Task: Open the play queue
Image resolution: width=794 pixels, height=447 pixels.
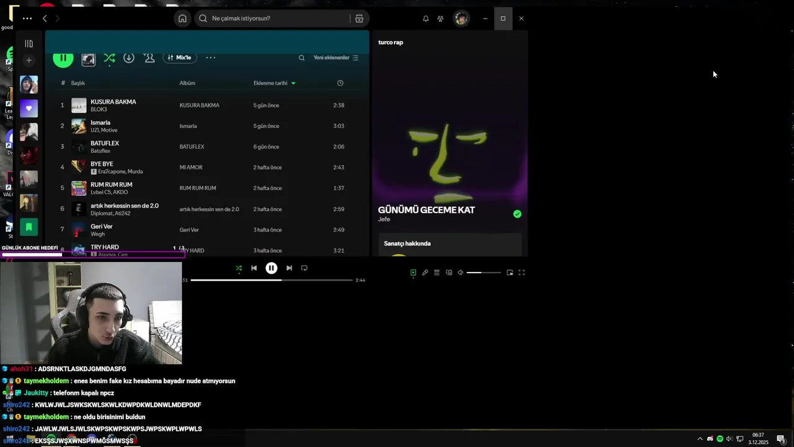Action: pyautogui.click(x=437, y=273)
